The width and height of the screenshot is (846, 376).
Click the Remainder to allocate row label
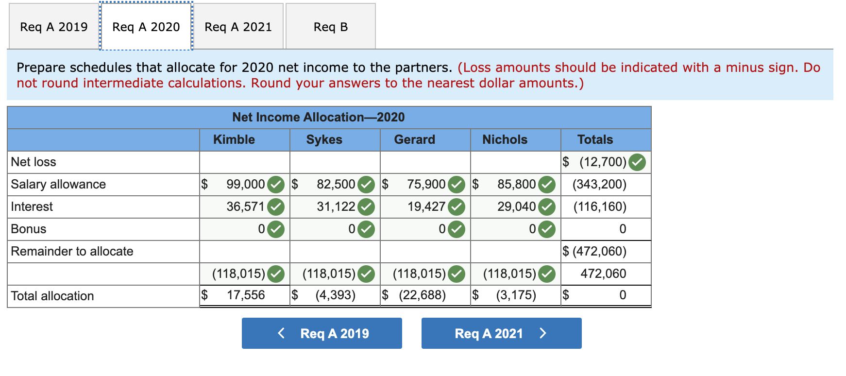coord(72,252)
